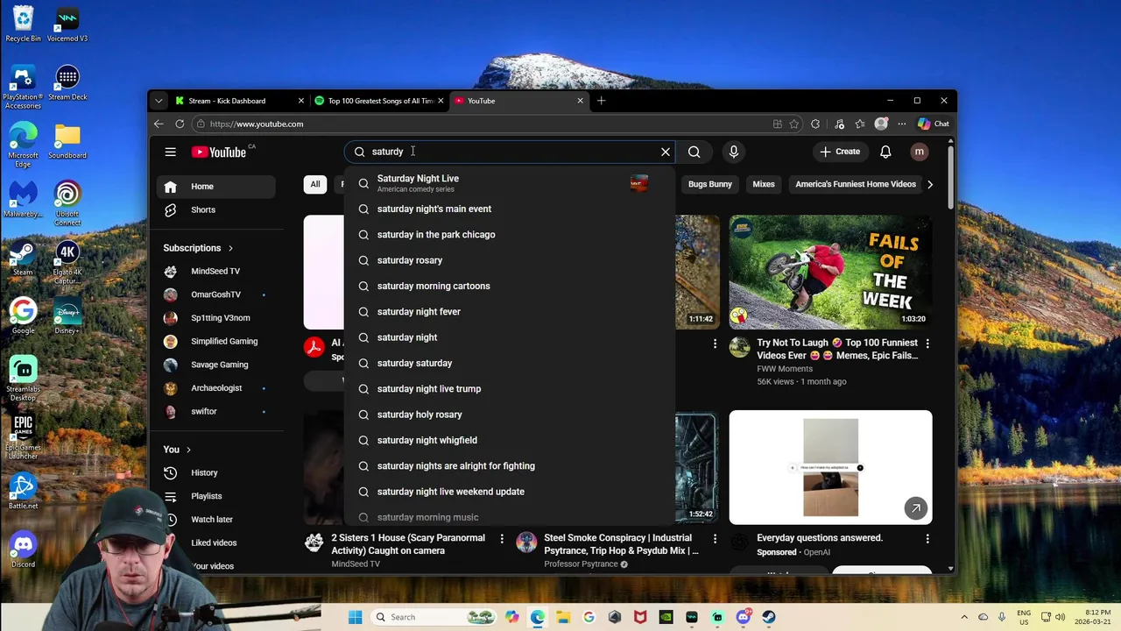The width and height of the screenshot is (1121, 631).
Task: Select the Stream Deck desktop icon
Action: 67,83
